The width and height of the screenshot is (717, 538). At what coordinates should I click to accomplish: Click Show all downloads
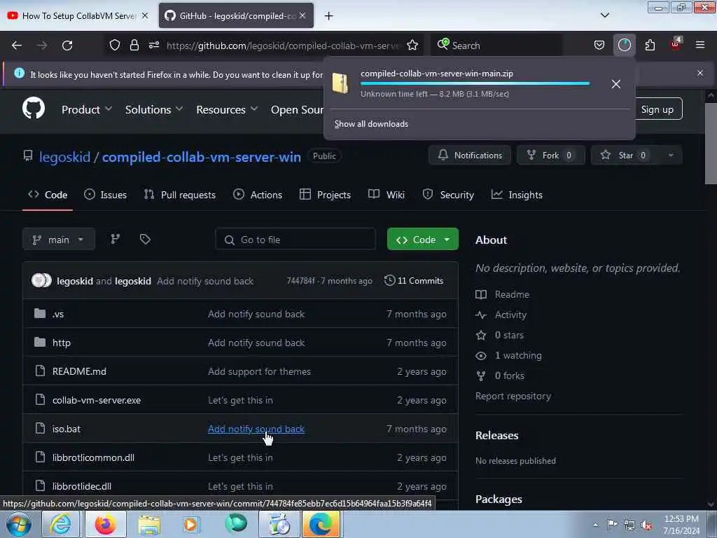[371, 124]
